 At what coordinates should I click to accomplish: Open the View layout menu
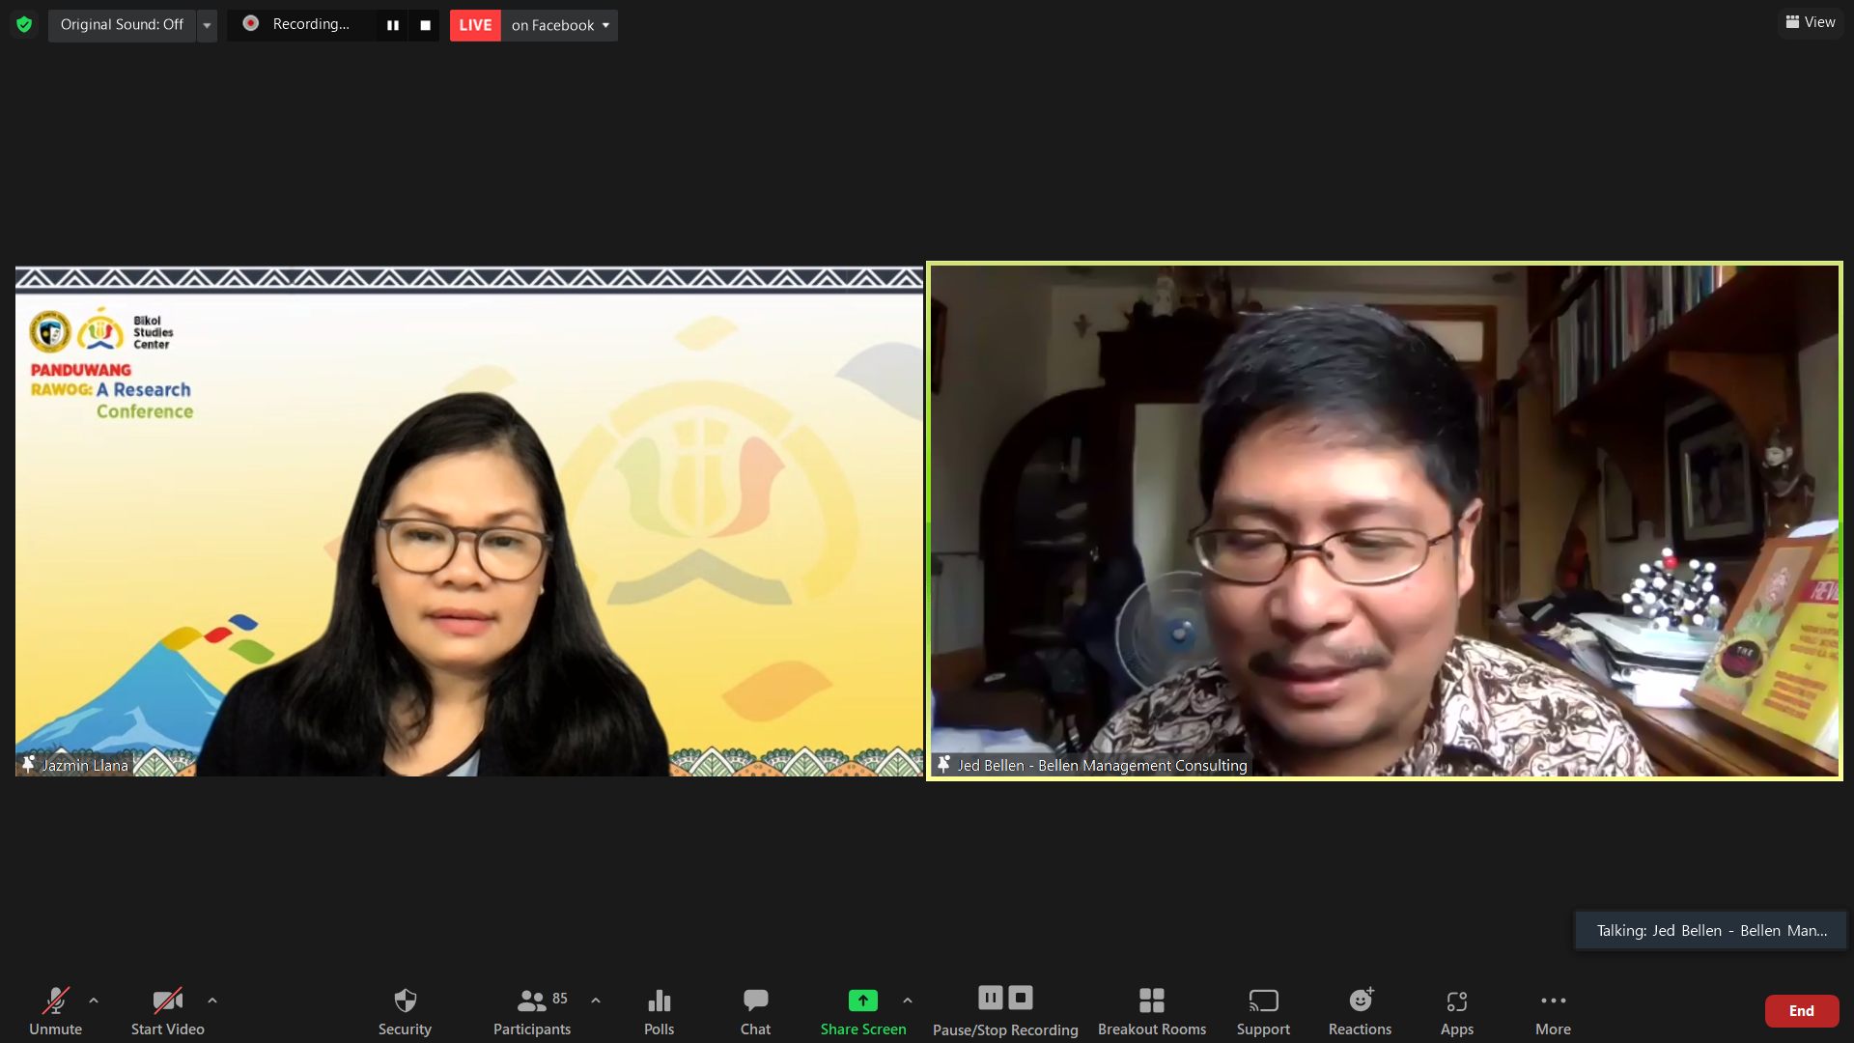coord(1811,22)
